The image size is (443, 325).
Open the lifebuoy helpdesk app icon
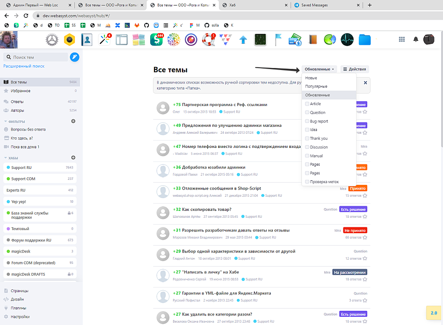click(209, 40)
